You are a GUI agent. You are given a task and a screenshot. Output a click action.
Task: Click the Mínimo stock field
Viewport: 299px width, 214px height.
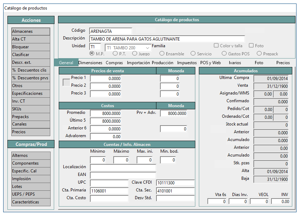98,160
